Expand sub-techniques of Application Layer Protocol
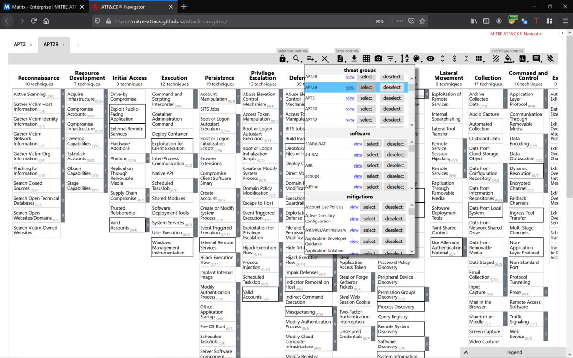Screen dimensions: 573x358 point(546,99)
